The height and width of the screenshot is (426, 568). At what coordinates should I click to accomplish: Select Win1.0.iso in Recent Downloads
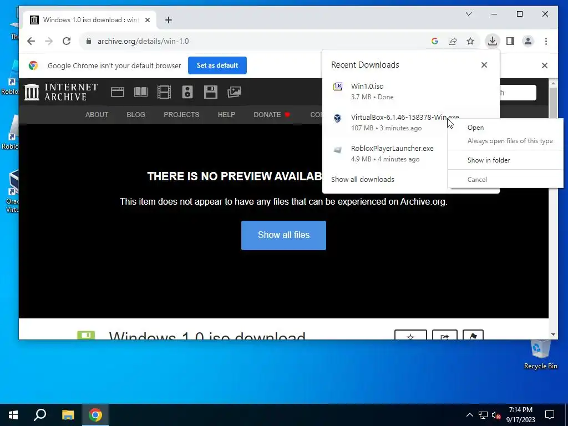pyautogui.click(x=411, y=92)
